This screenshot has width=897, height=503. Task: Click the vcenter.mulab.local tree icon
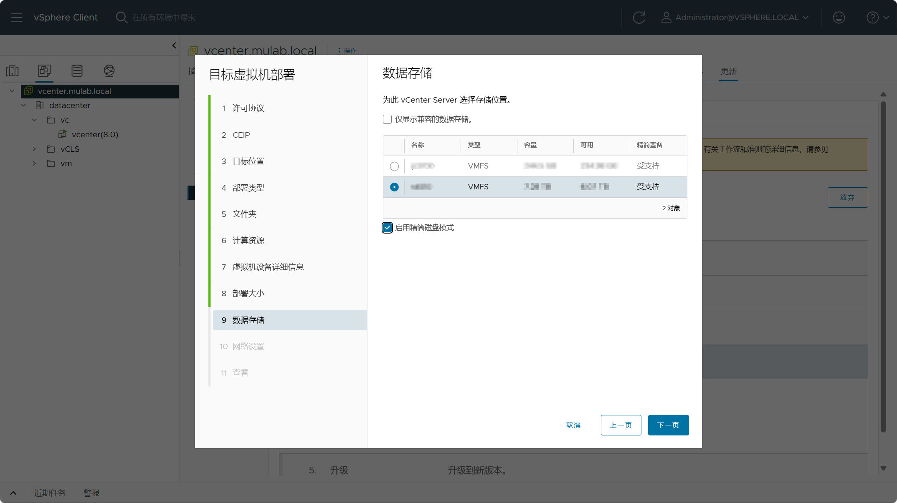click(28, 91)
